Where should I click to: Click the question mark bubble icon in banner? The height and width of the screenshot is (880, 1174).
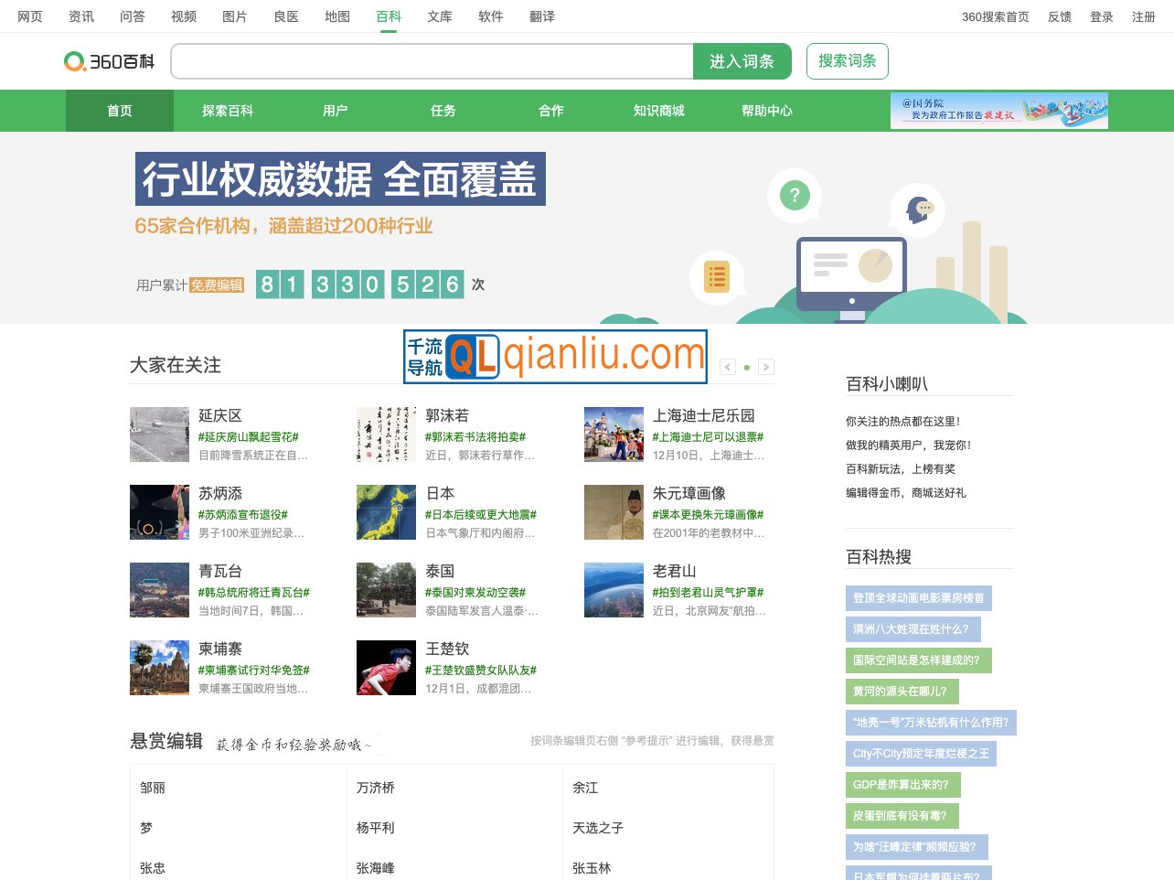[x=795, y=195]
